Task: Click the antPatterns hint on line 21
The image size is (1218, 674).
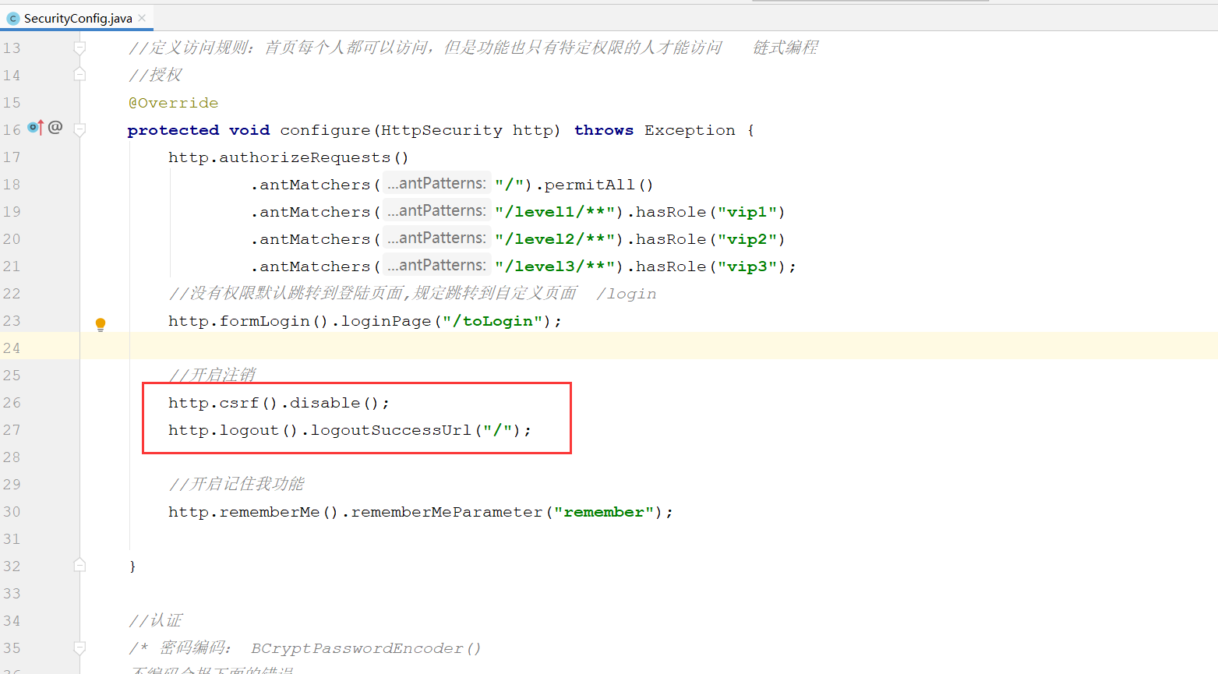Action: tap(436, 266)
